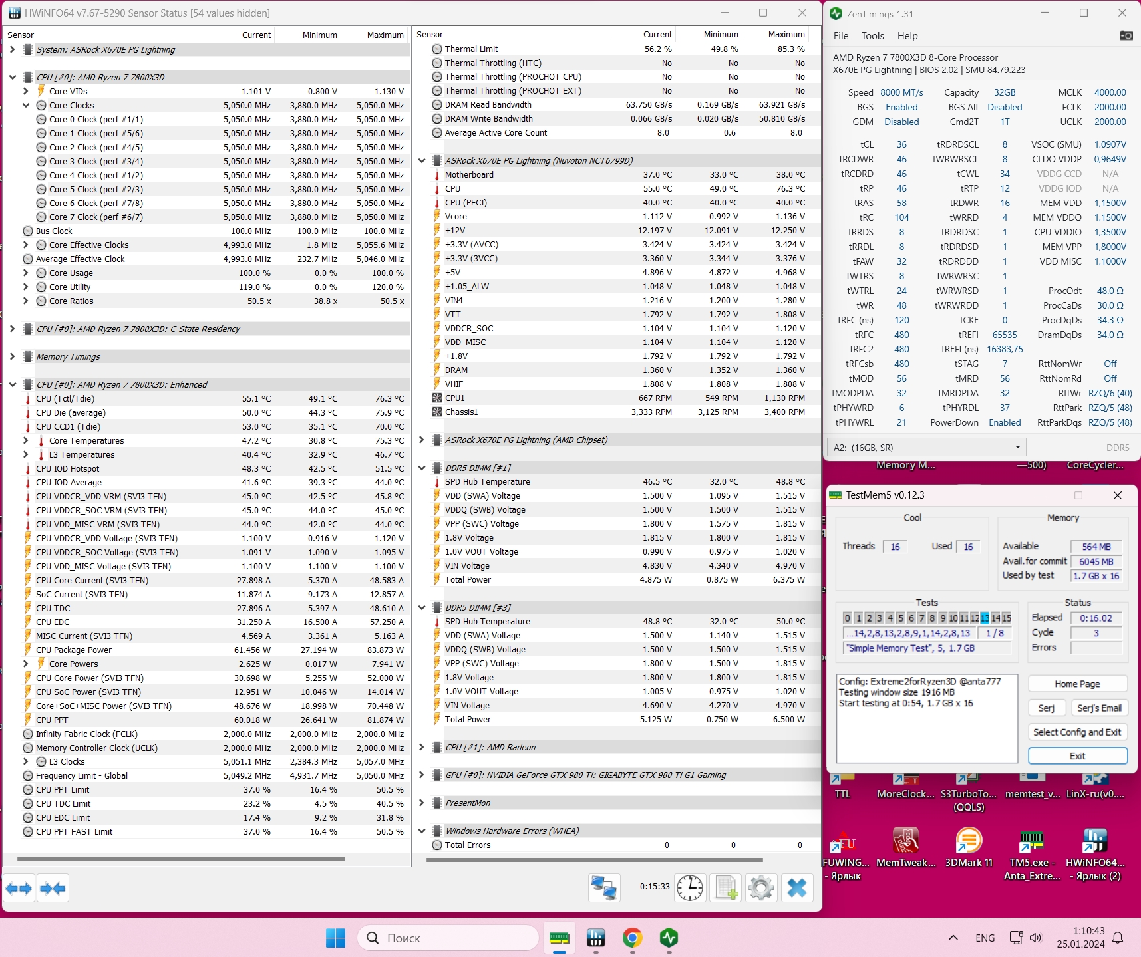The height and width of the screenshot is (957, 1141).
Task: Open the File menu in ZenTimings
Action: click(841, 36)
